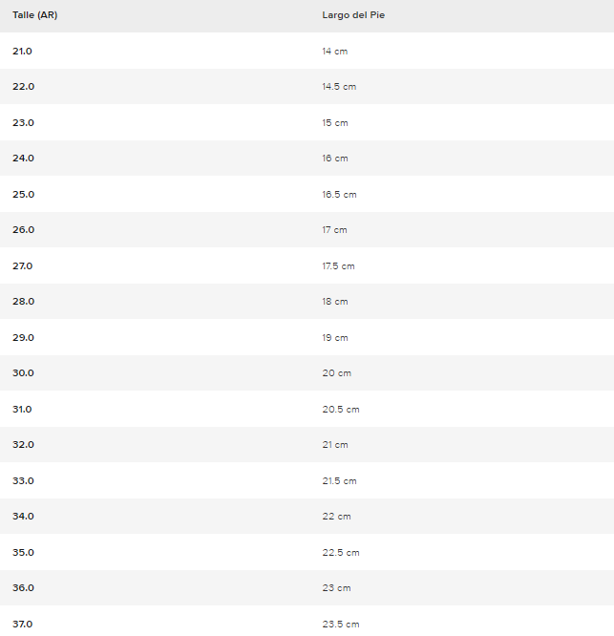Click the "Talle (AR)" column header
This screenshot has height=636, width=614.
(34, 15)
